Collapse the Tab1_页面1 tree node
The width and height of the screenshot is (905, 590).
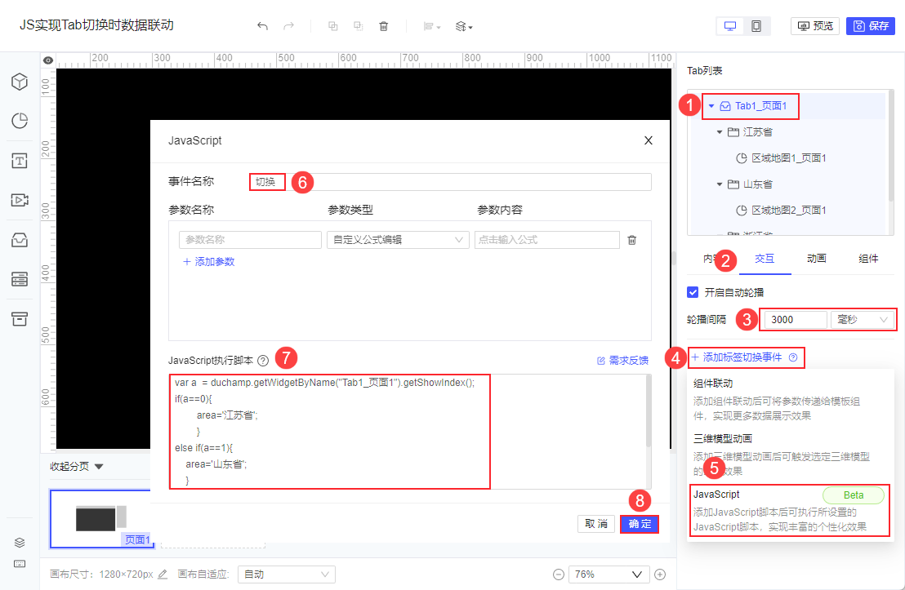click(711, 106)
